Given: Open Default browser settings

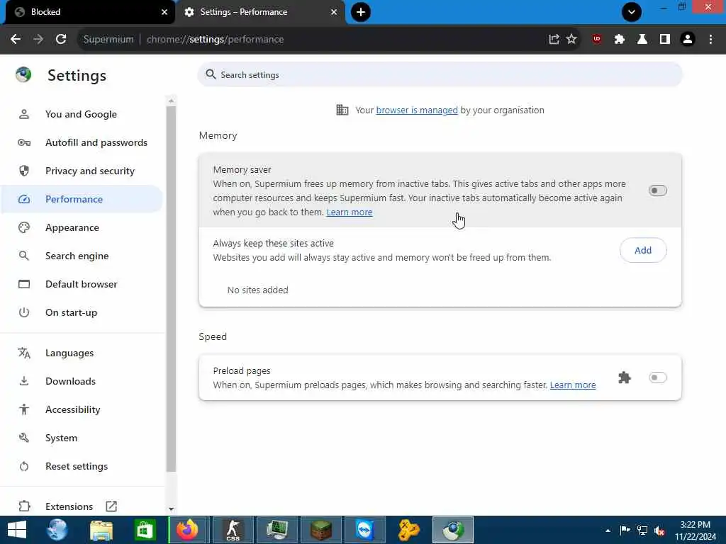Looking at the screenshot, I should (x=82, y=284).
